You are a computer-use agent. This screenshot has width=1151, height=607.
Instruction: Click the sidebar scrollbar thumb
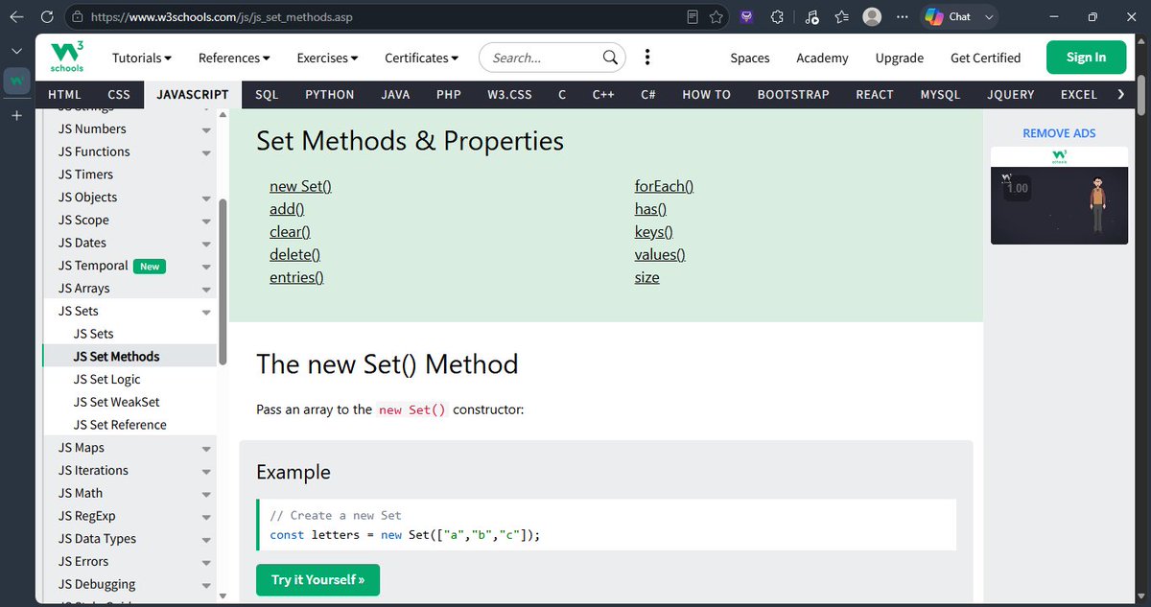click(223, 281)
